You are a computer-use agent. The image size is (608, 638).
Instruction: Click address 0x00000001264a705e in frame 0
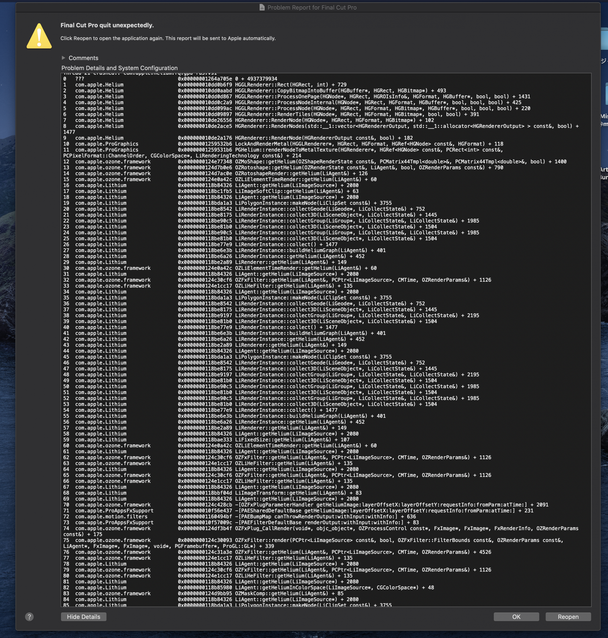pos(205,79)
